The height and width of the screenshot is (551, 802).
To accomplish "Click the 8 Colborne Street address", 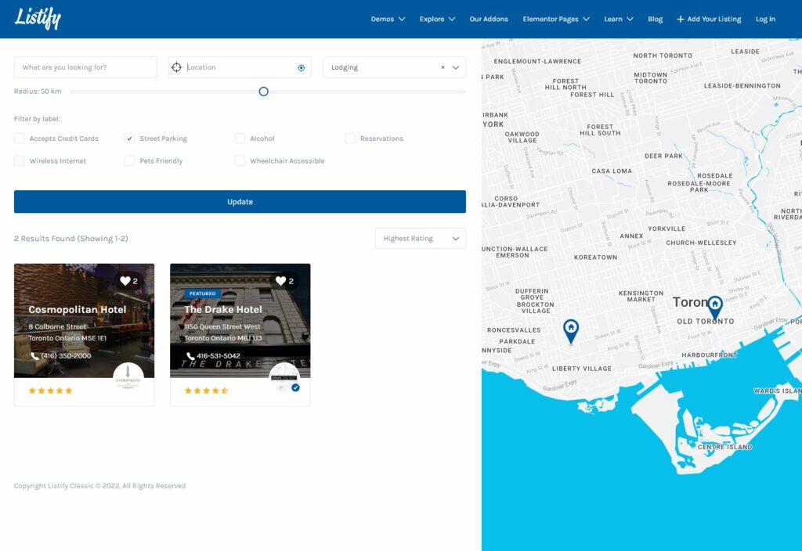I will pos(57,326).
